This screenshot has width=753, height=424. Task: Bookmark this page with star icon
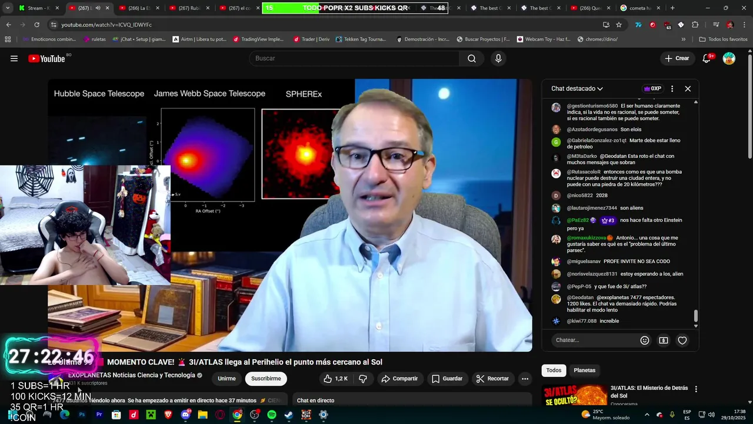pos(619,25)
